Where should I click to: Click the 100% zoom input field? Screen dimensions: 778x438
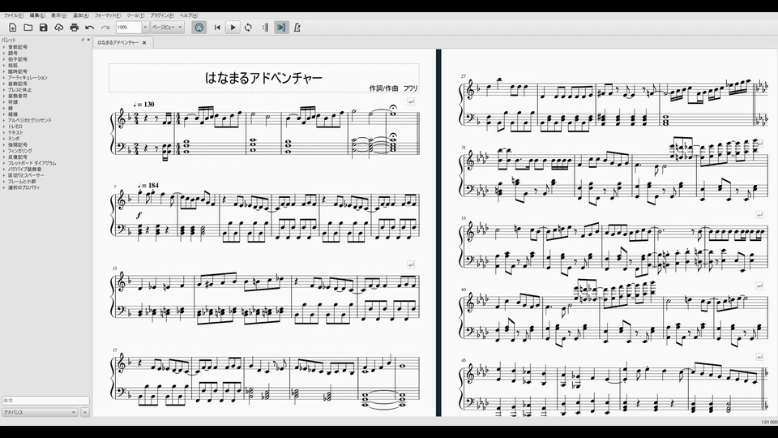(x=129, y=28)
